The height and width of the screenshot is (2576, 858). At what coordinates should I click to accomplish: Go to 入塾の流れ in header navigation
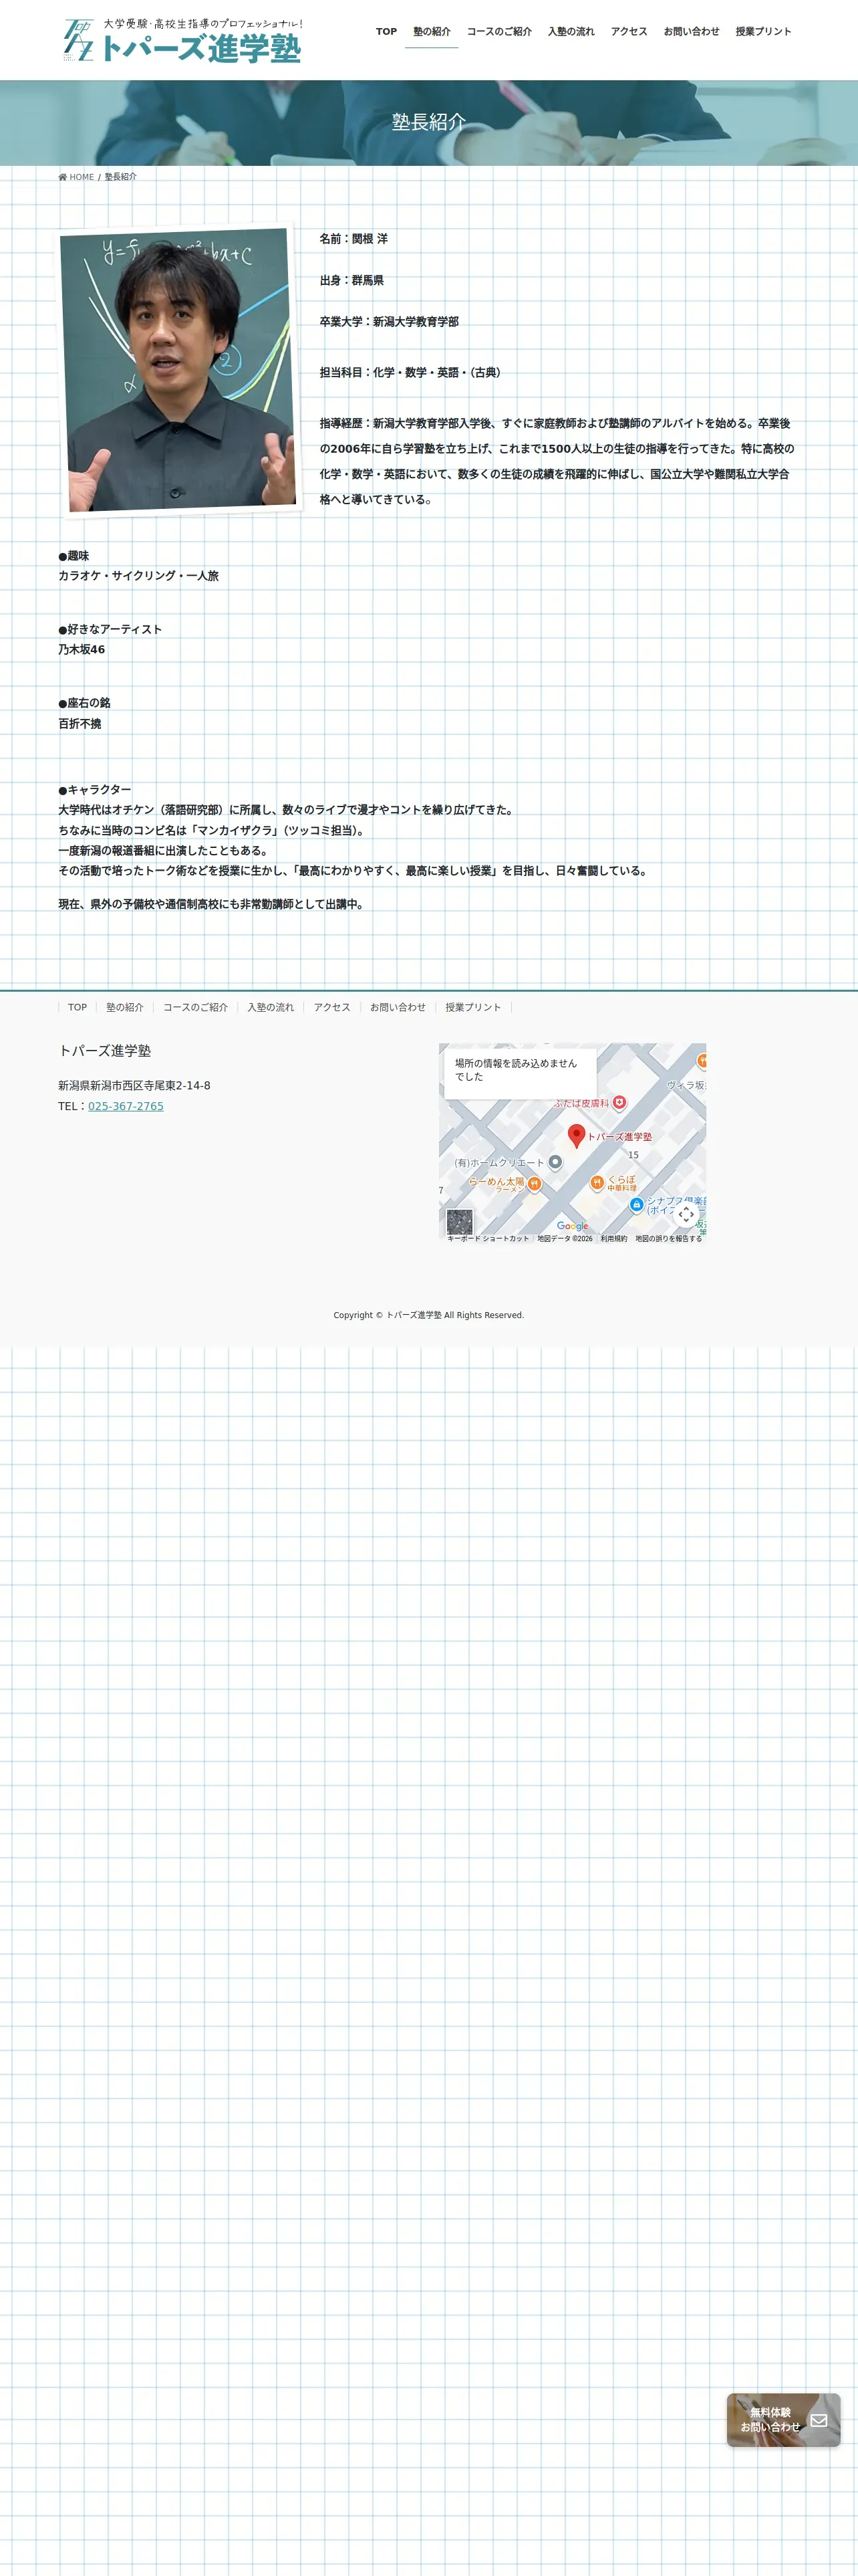point(571,32)
